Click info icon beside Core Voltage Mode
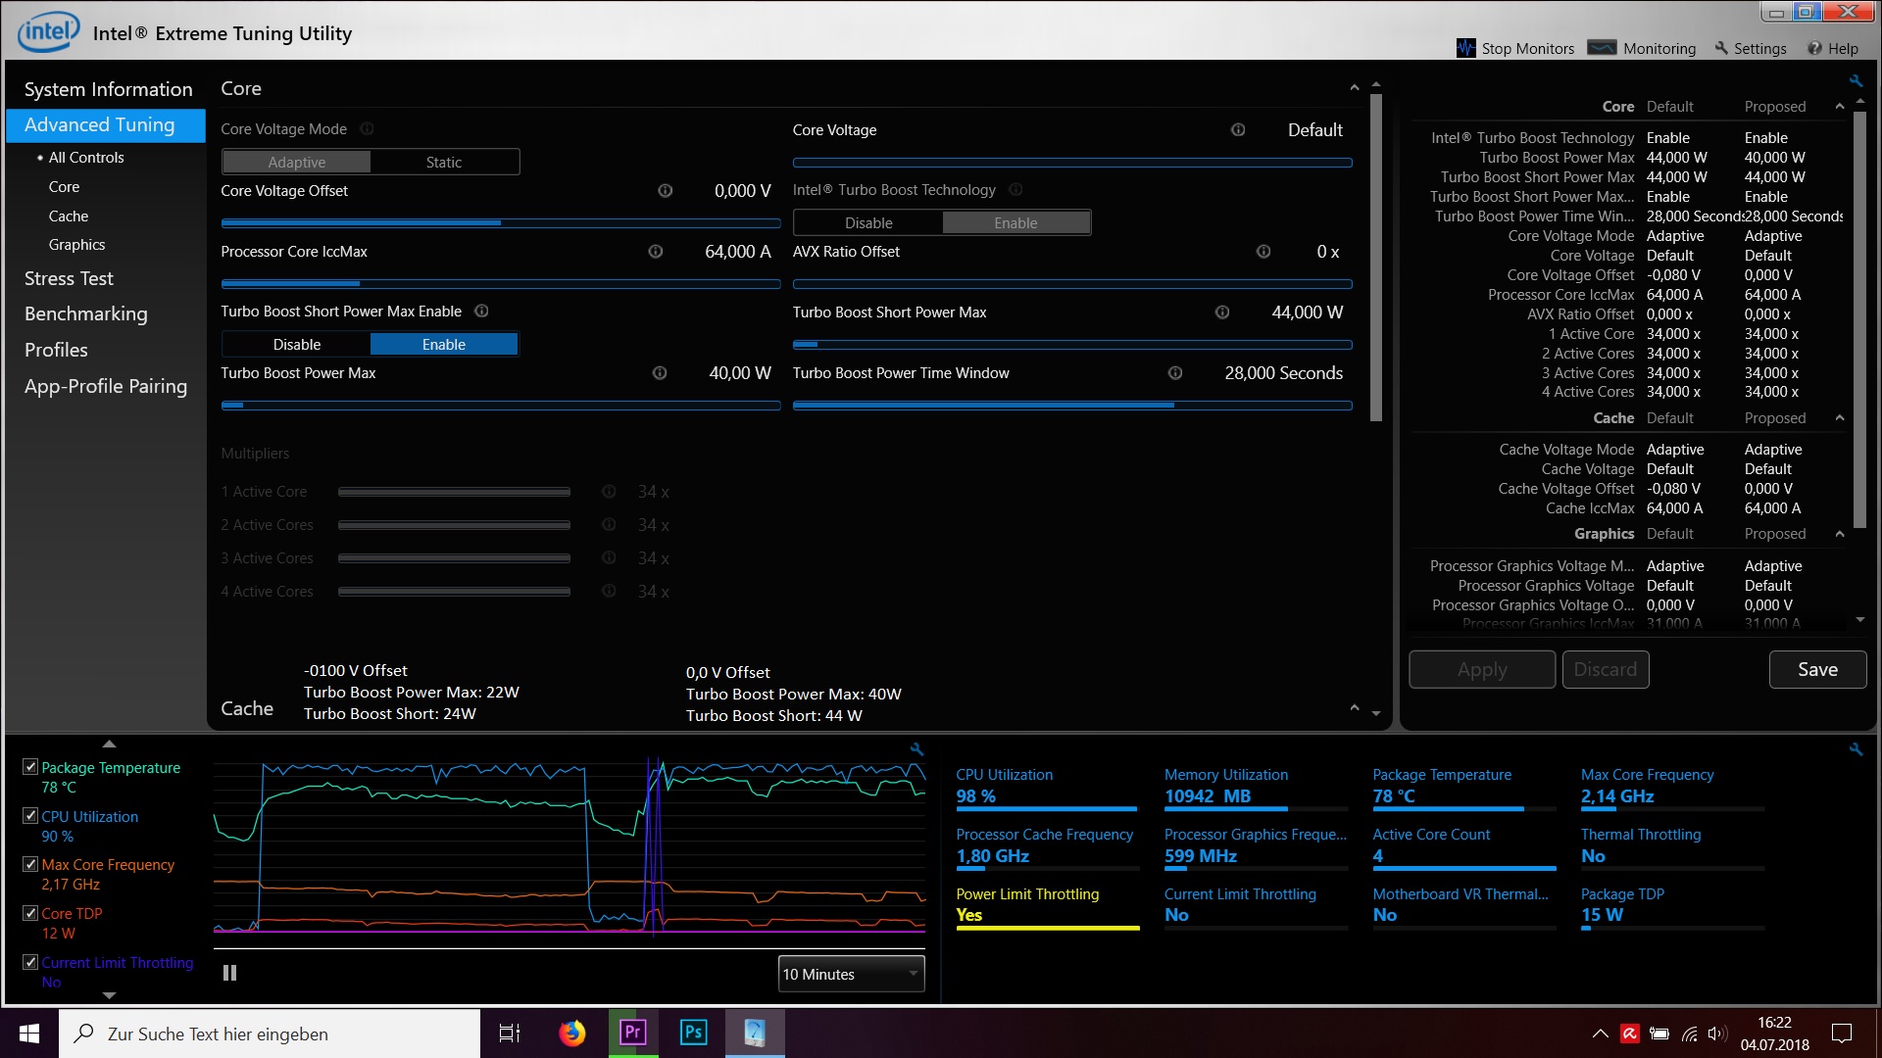 tap(367, 128)
